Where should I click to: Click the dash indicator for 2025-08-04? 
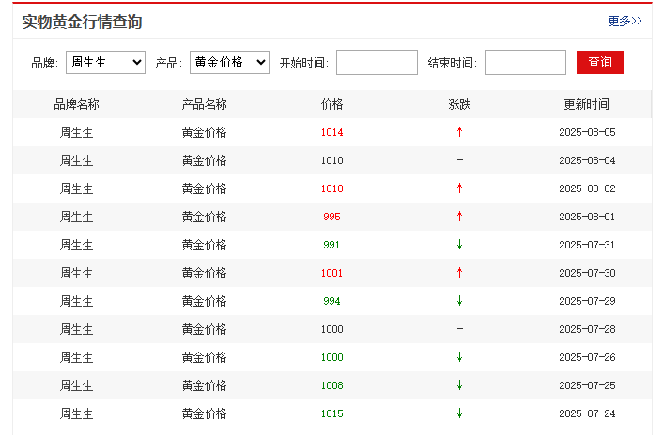(x=460, y=160)
